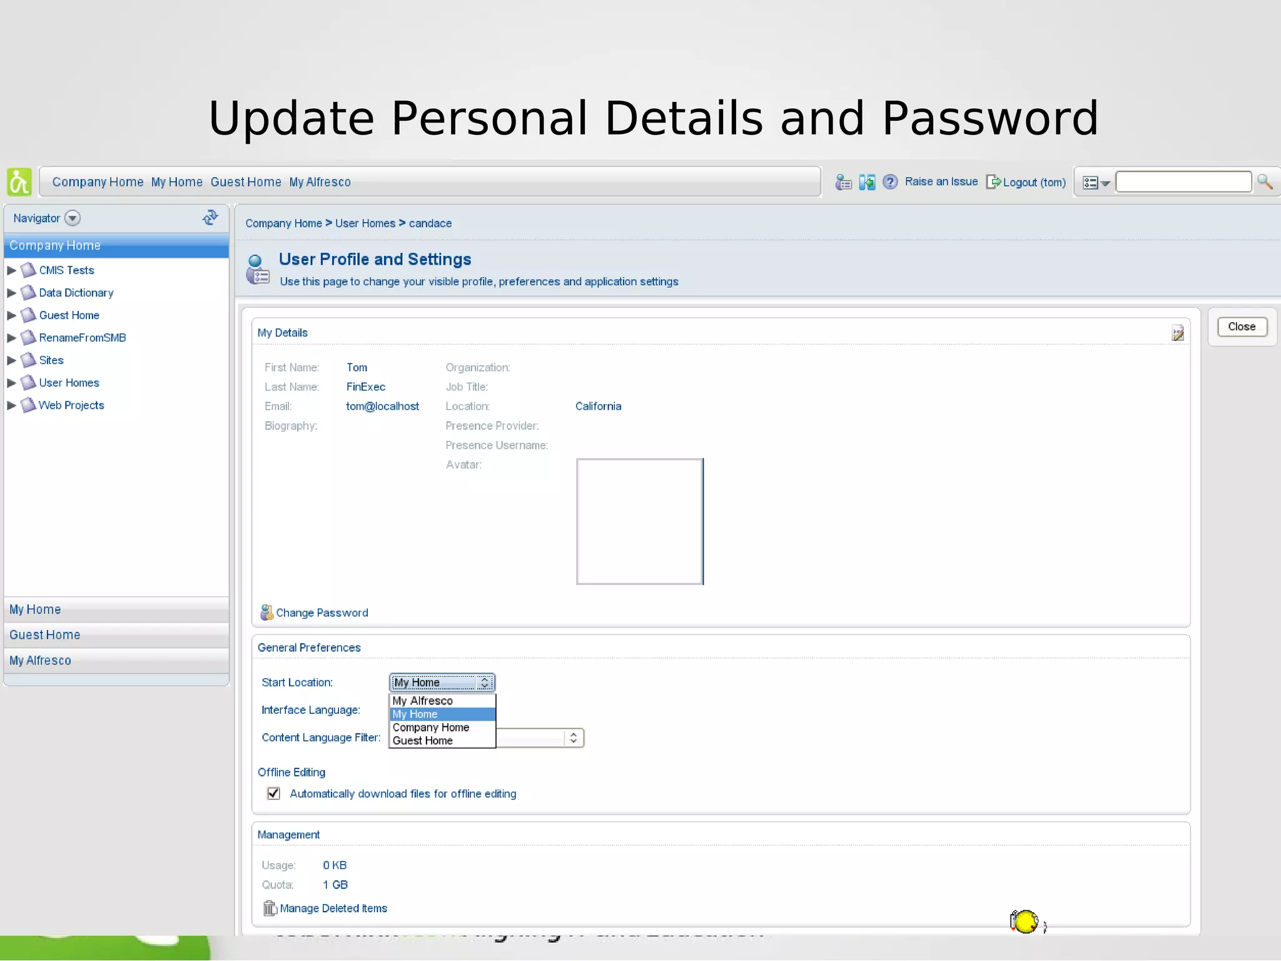Click the Guest Home folder icon in tree
Screen dimensions: 1281x961
(28, 315)
